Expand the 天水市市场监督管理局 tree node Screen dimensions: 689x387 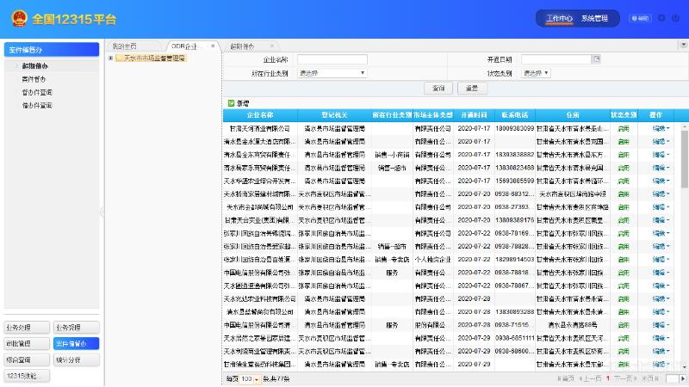click(110, 58)
